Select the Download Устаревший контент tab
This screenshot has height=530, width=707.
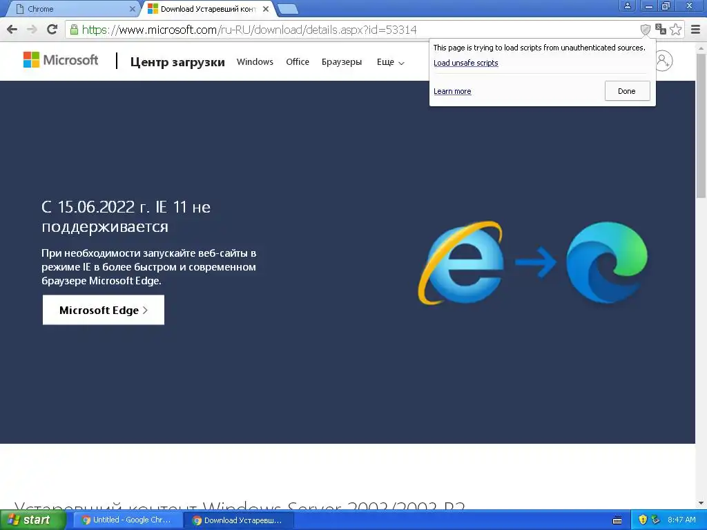(x=207, y=9)
